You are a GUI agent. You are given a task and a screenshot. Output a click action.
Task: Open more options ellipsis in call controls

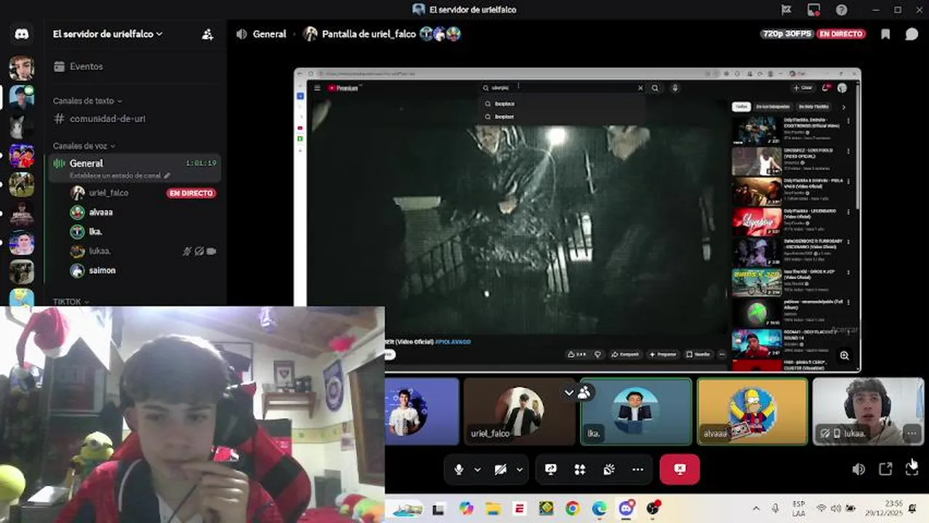638,469
